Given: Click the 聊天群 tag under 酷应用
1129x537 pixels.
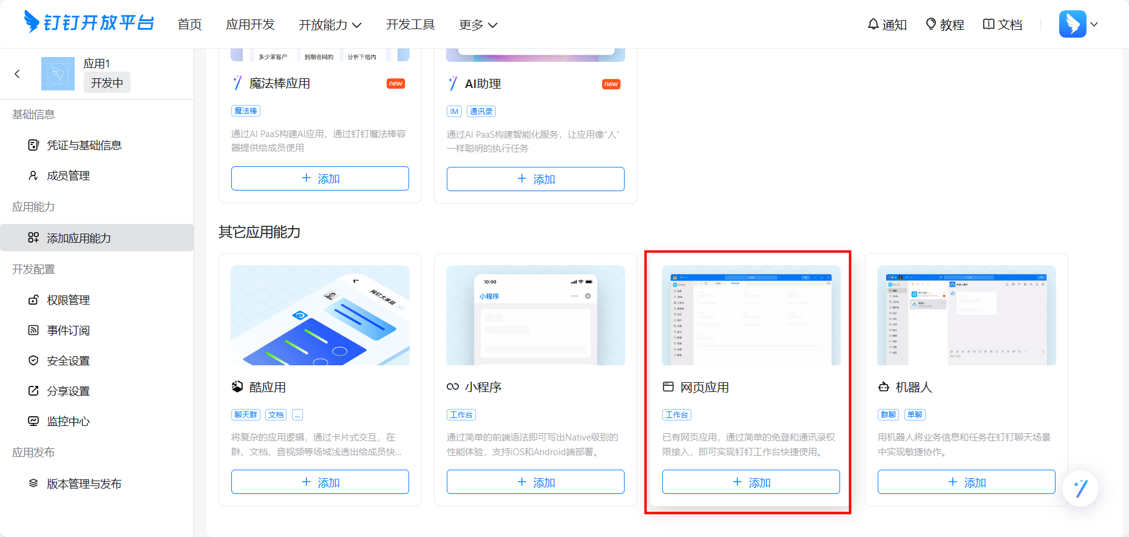Looking at the screenshot, I should 246,414.
